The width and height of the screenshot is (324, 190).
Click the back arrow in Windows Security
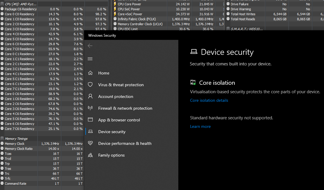click(x=90, y=46)
